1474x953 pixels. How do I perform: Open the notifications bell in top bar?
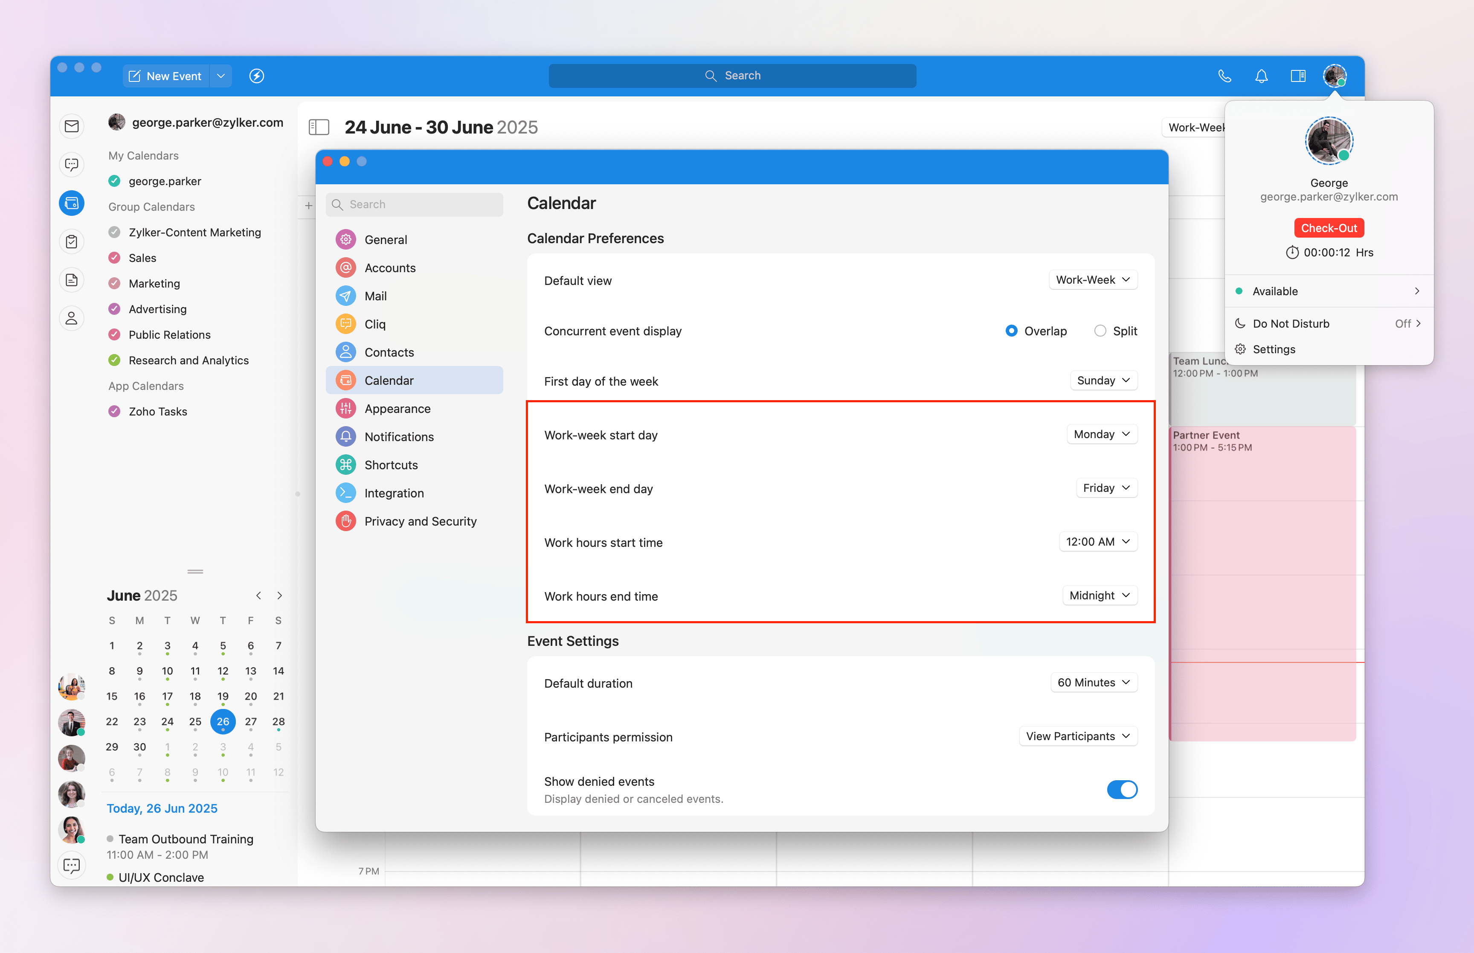1261,76
